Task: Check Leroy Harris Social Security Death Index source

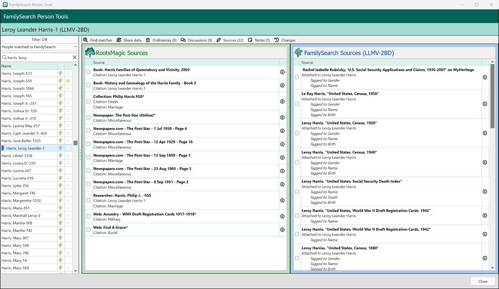Action: [297, 192]
